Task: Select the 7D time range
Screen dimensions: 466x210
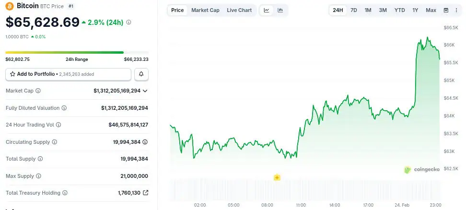Action: pyautogui.click(x=354, y=10)
